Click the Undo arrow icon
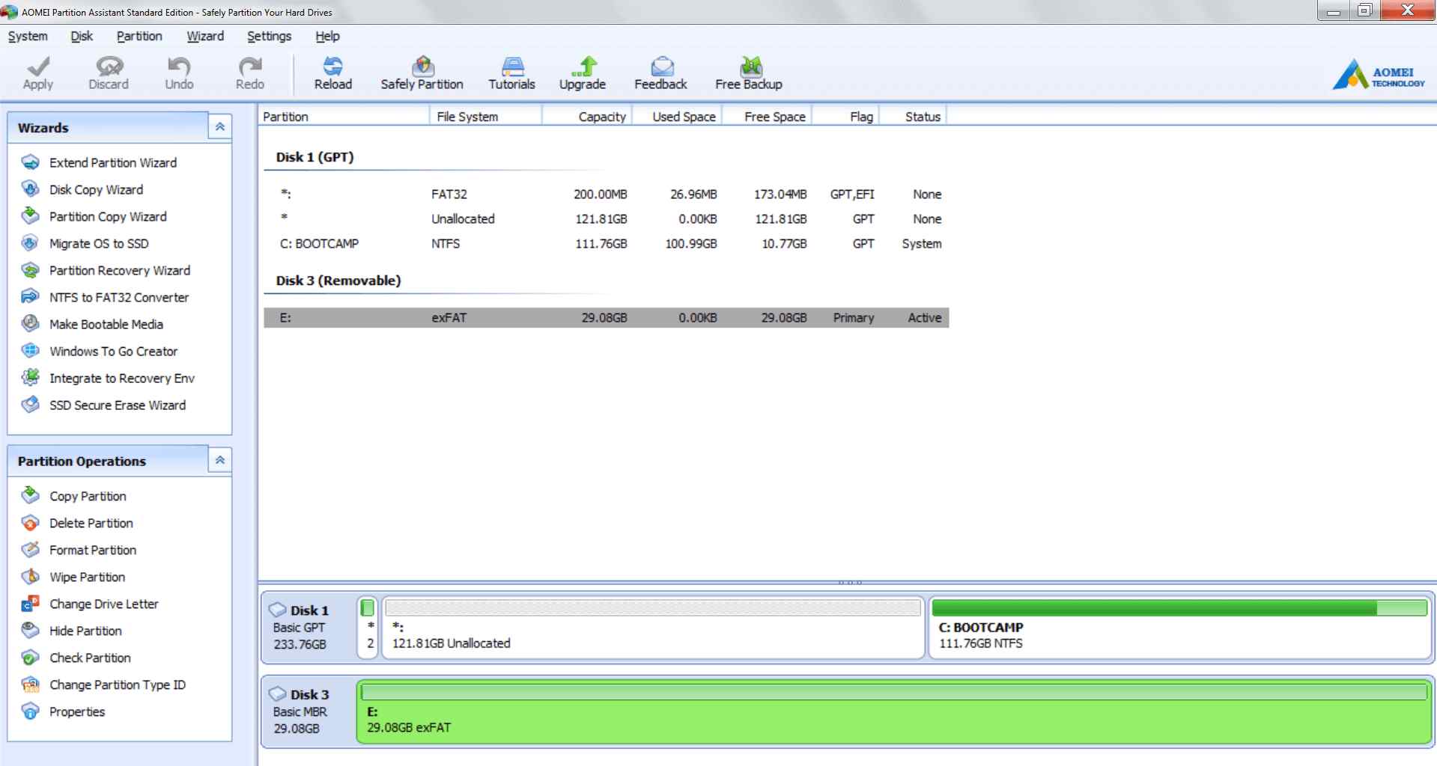 tap(179, 66)
